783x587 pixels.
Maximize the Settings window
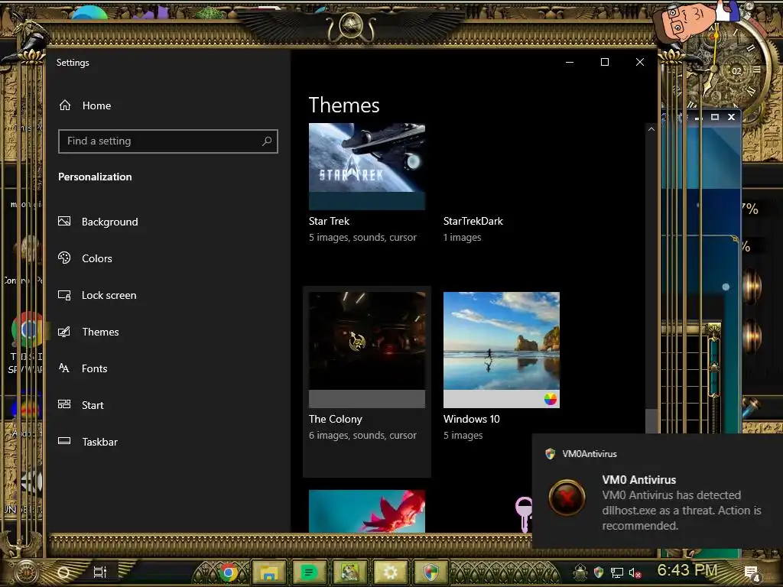pyautogui.click(x=605, y=62)
